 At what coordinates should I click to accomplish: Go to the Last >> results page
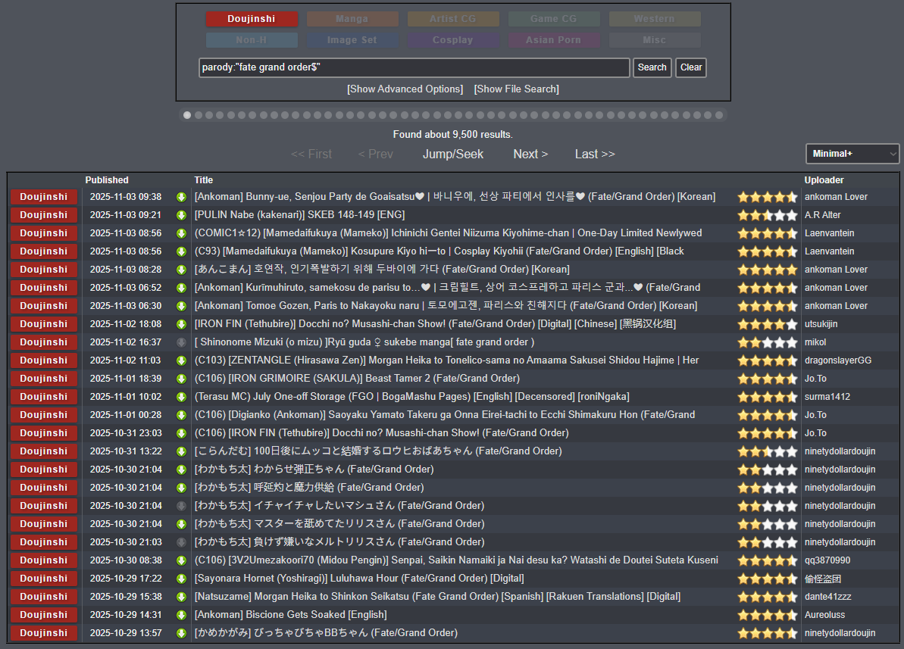tap(595, 154)
